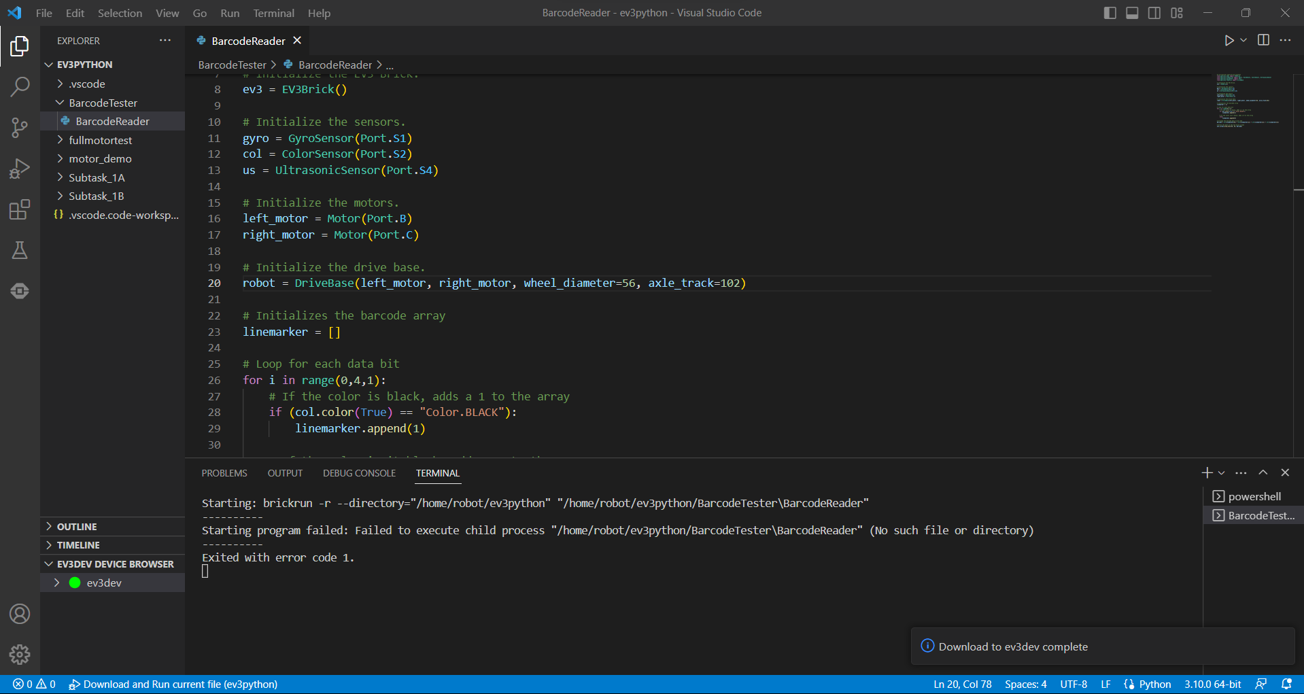Expand the Subtask_1B folder
The image size is (1304, 694).
pos(112,196)
